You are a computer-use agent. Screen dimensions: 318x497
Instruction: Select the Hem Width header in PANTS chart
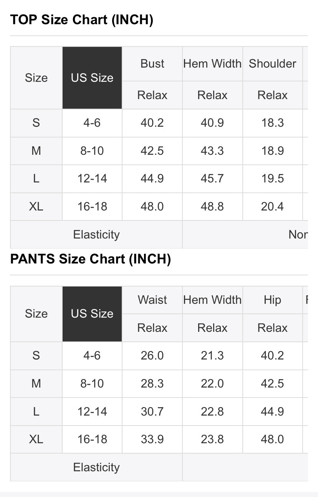coord(212,300)
